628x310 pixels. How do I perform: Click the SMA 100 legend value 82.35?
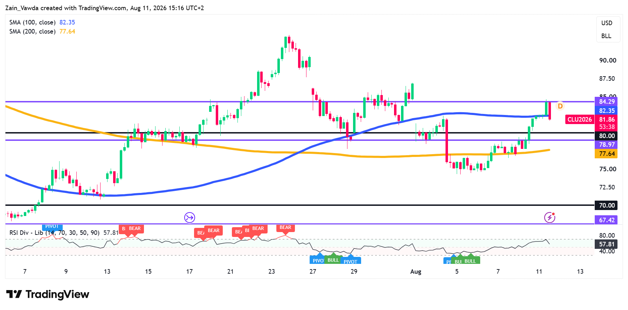tap(67, 22)
